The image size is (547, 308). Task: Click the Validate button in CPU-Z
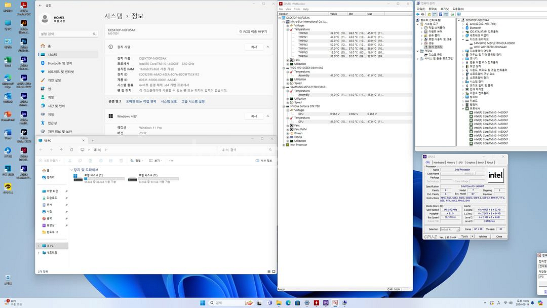tap(483, 237)
